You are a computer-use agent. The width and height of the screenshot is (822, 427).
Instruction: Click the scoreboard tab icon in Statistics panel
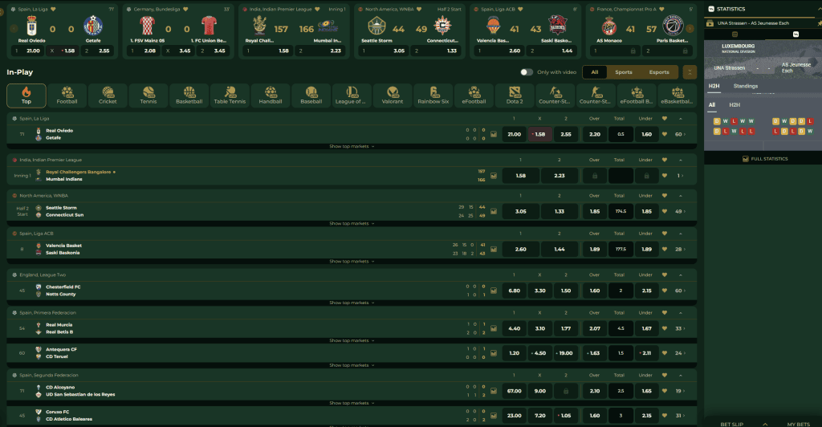[x=735, y=34]
